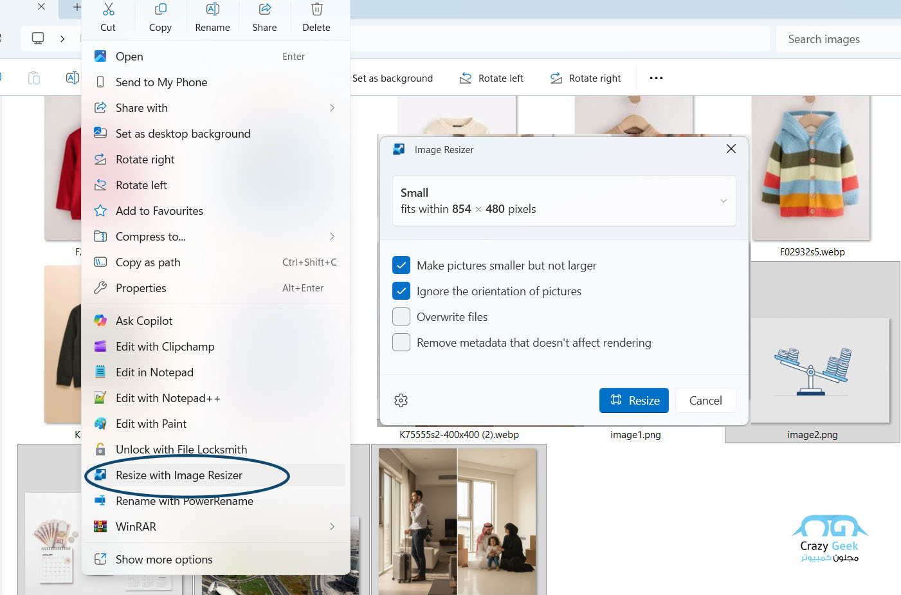Viewport: 901px width, 595px height.
Task: Select Resize with Image Resizer
Action: coord(179,475)
